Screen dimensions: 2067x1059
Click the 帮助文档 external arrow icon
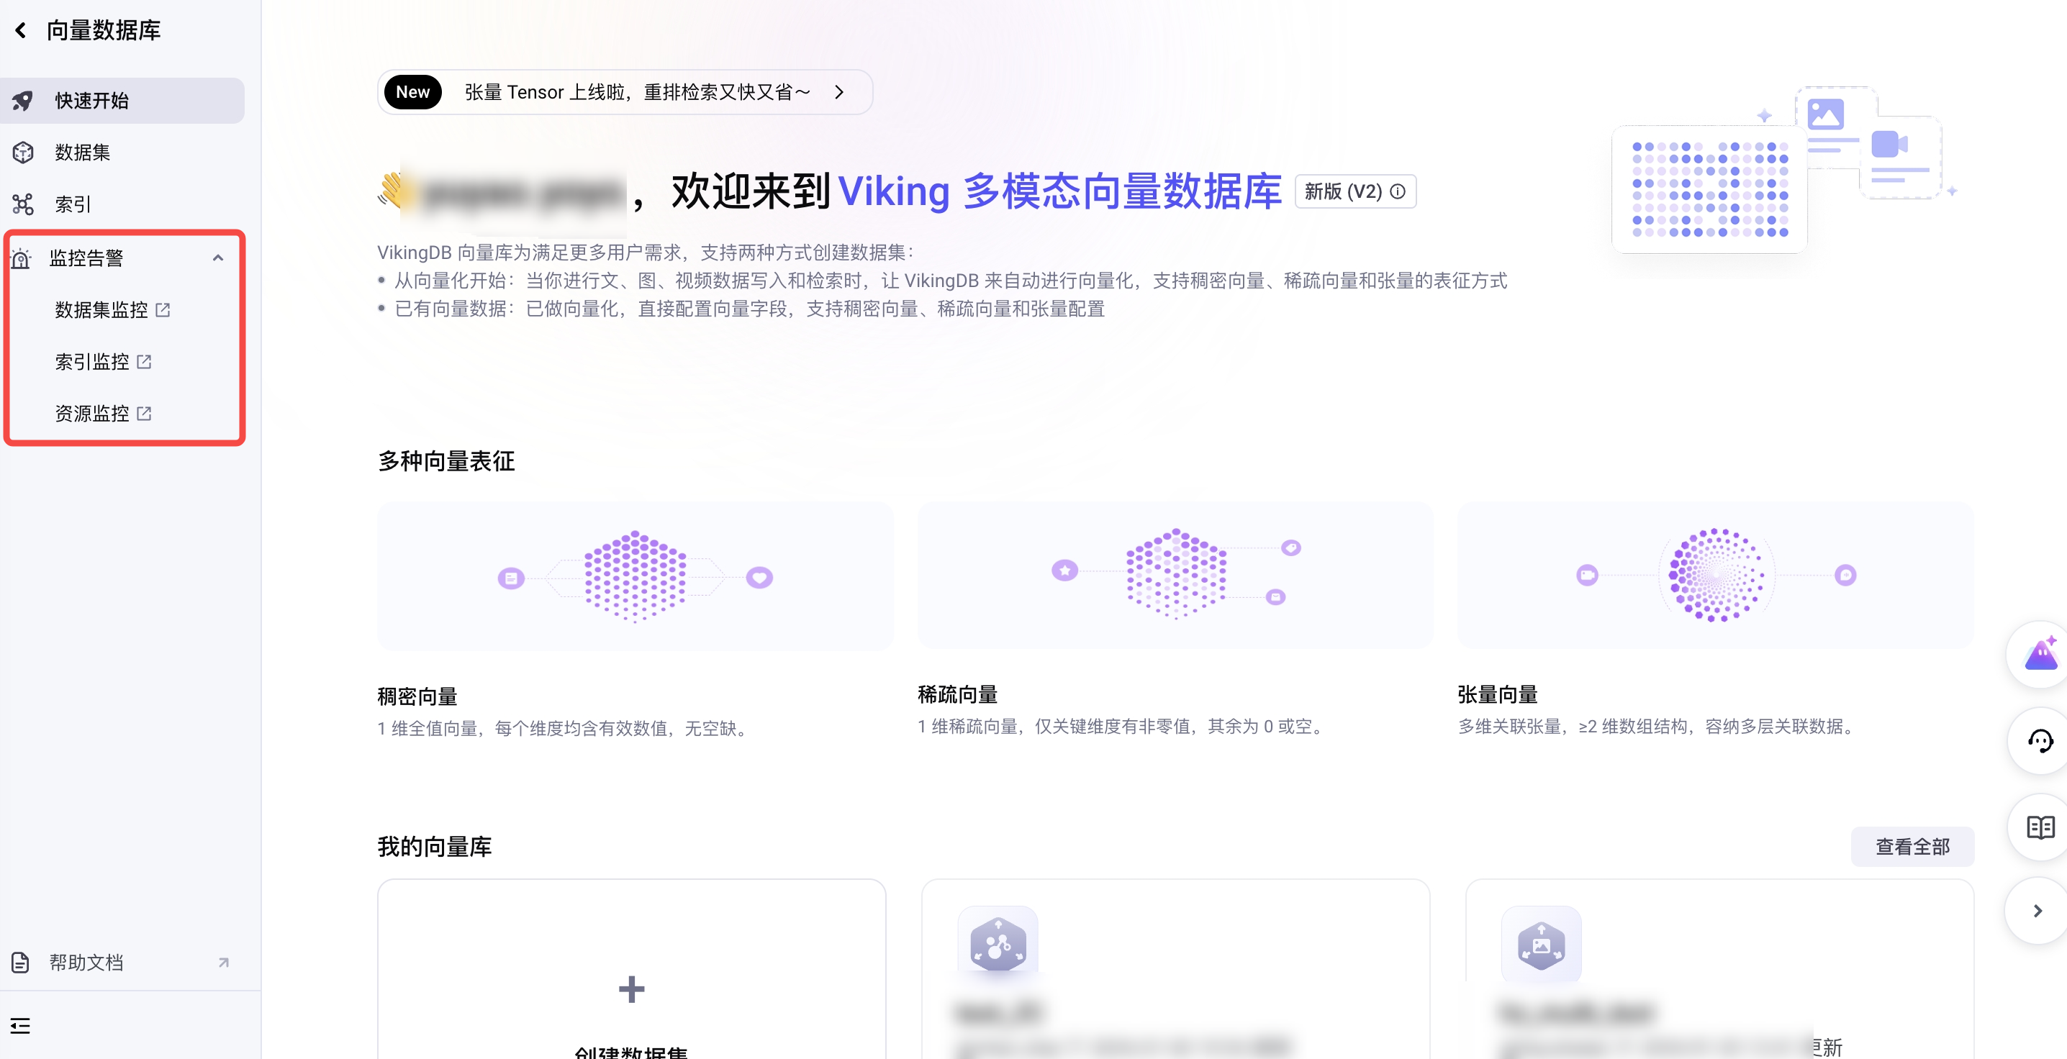pyautogui.click(x=224, y=963)
